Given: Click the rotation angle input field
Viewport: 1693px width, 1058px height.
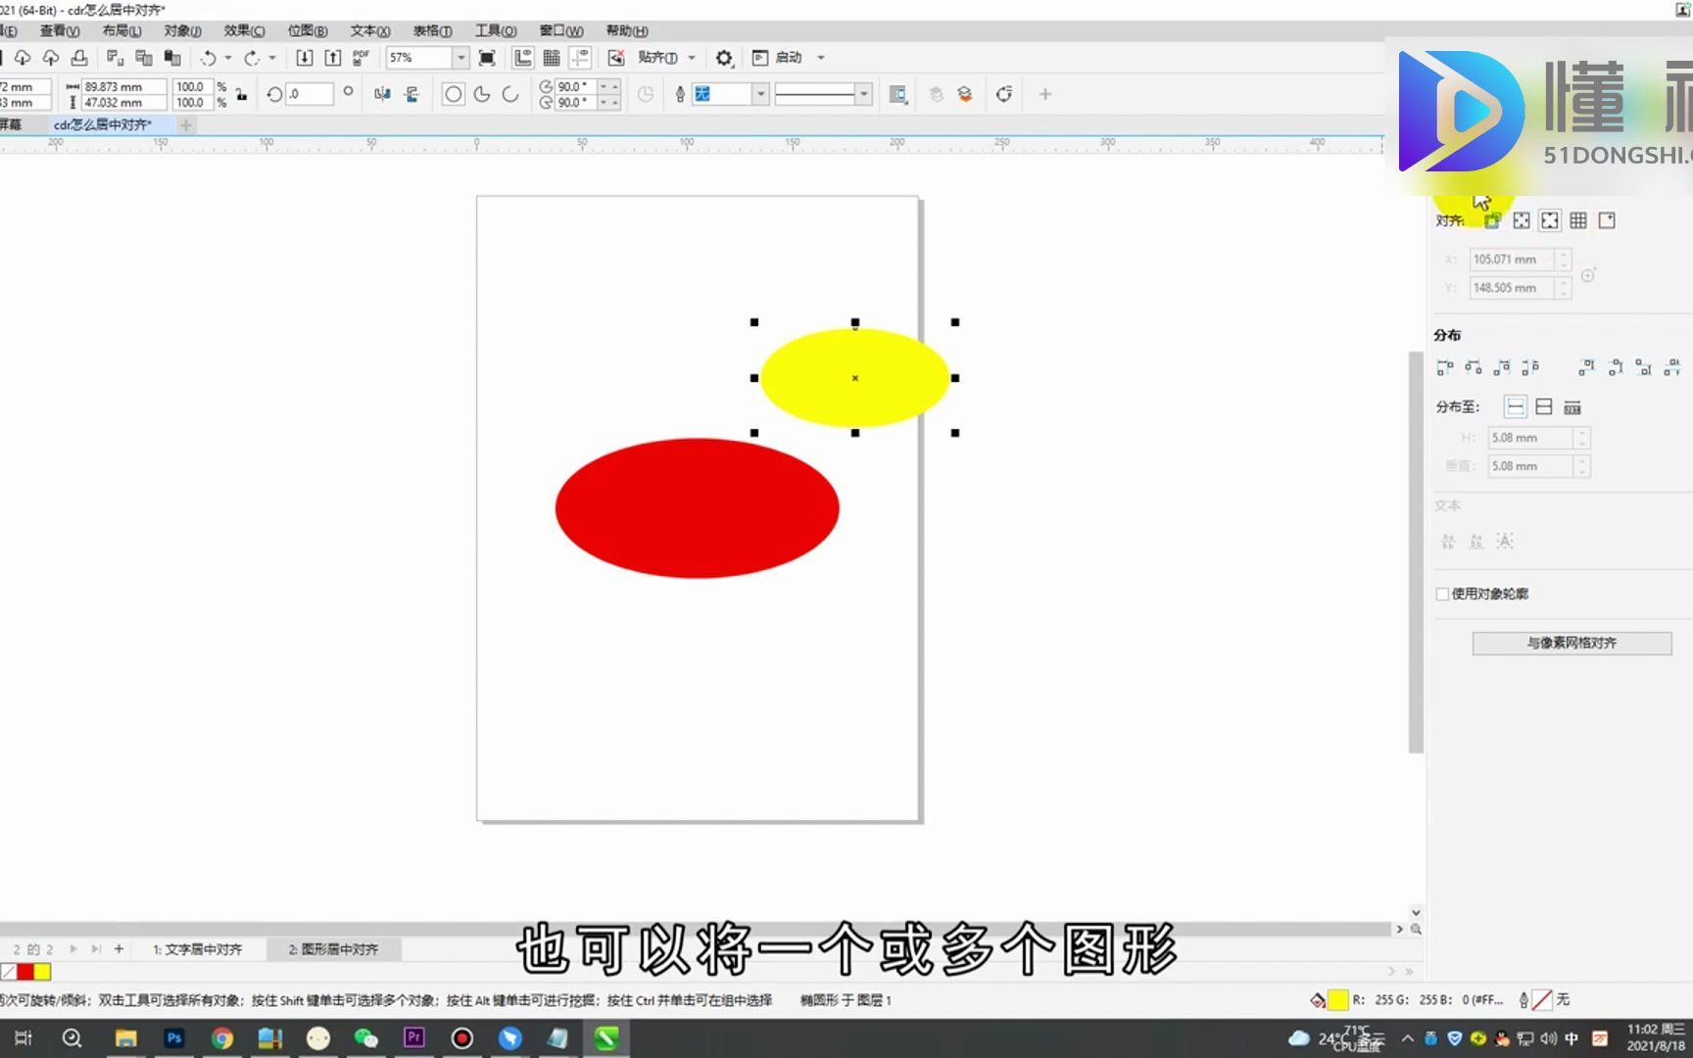Looking at the screenshot, I should point(311,94).
